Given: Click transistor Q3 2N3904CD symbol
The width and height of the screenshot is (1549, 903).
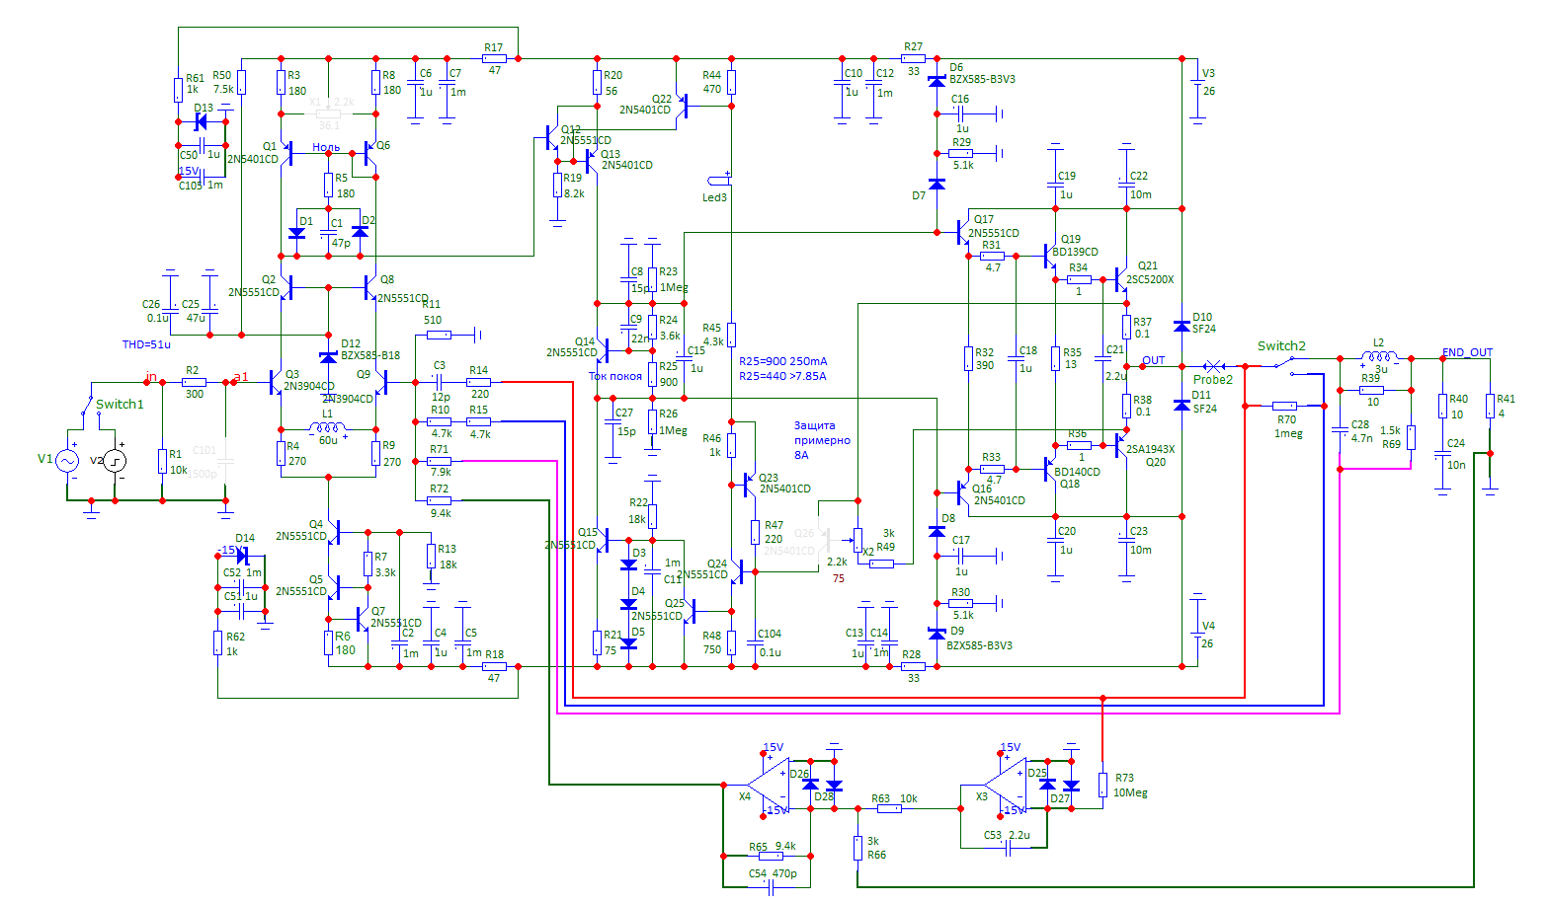Looking at the screenshot, I should [x=275, y=382].
